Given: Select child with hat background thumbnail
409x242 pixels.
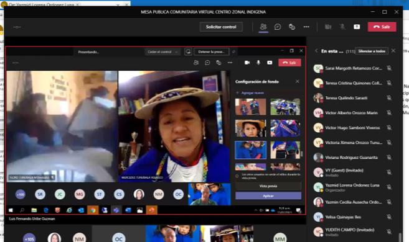Looking at the screenshot, I should [251, 128].
